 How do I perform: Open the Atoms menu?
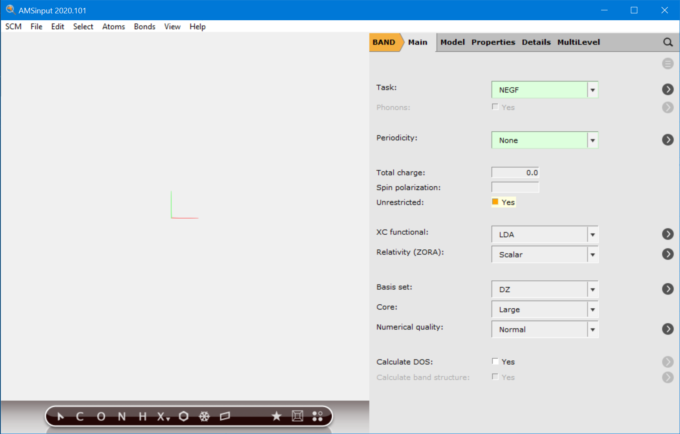coord(113,27)
